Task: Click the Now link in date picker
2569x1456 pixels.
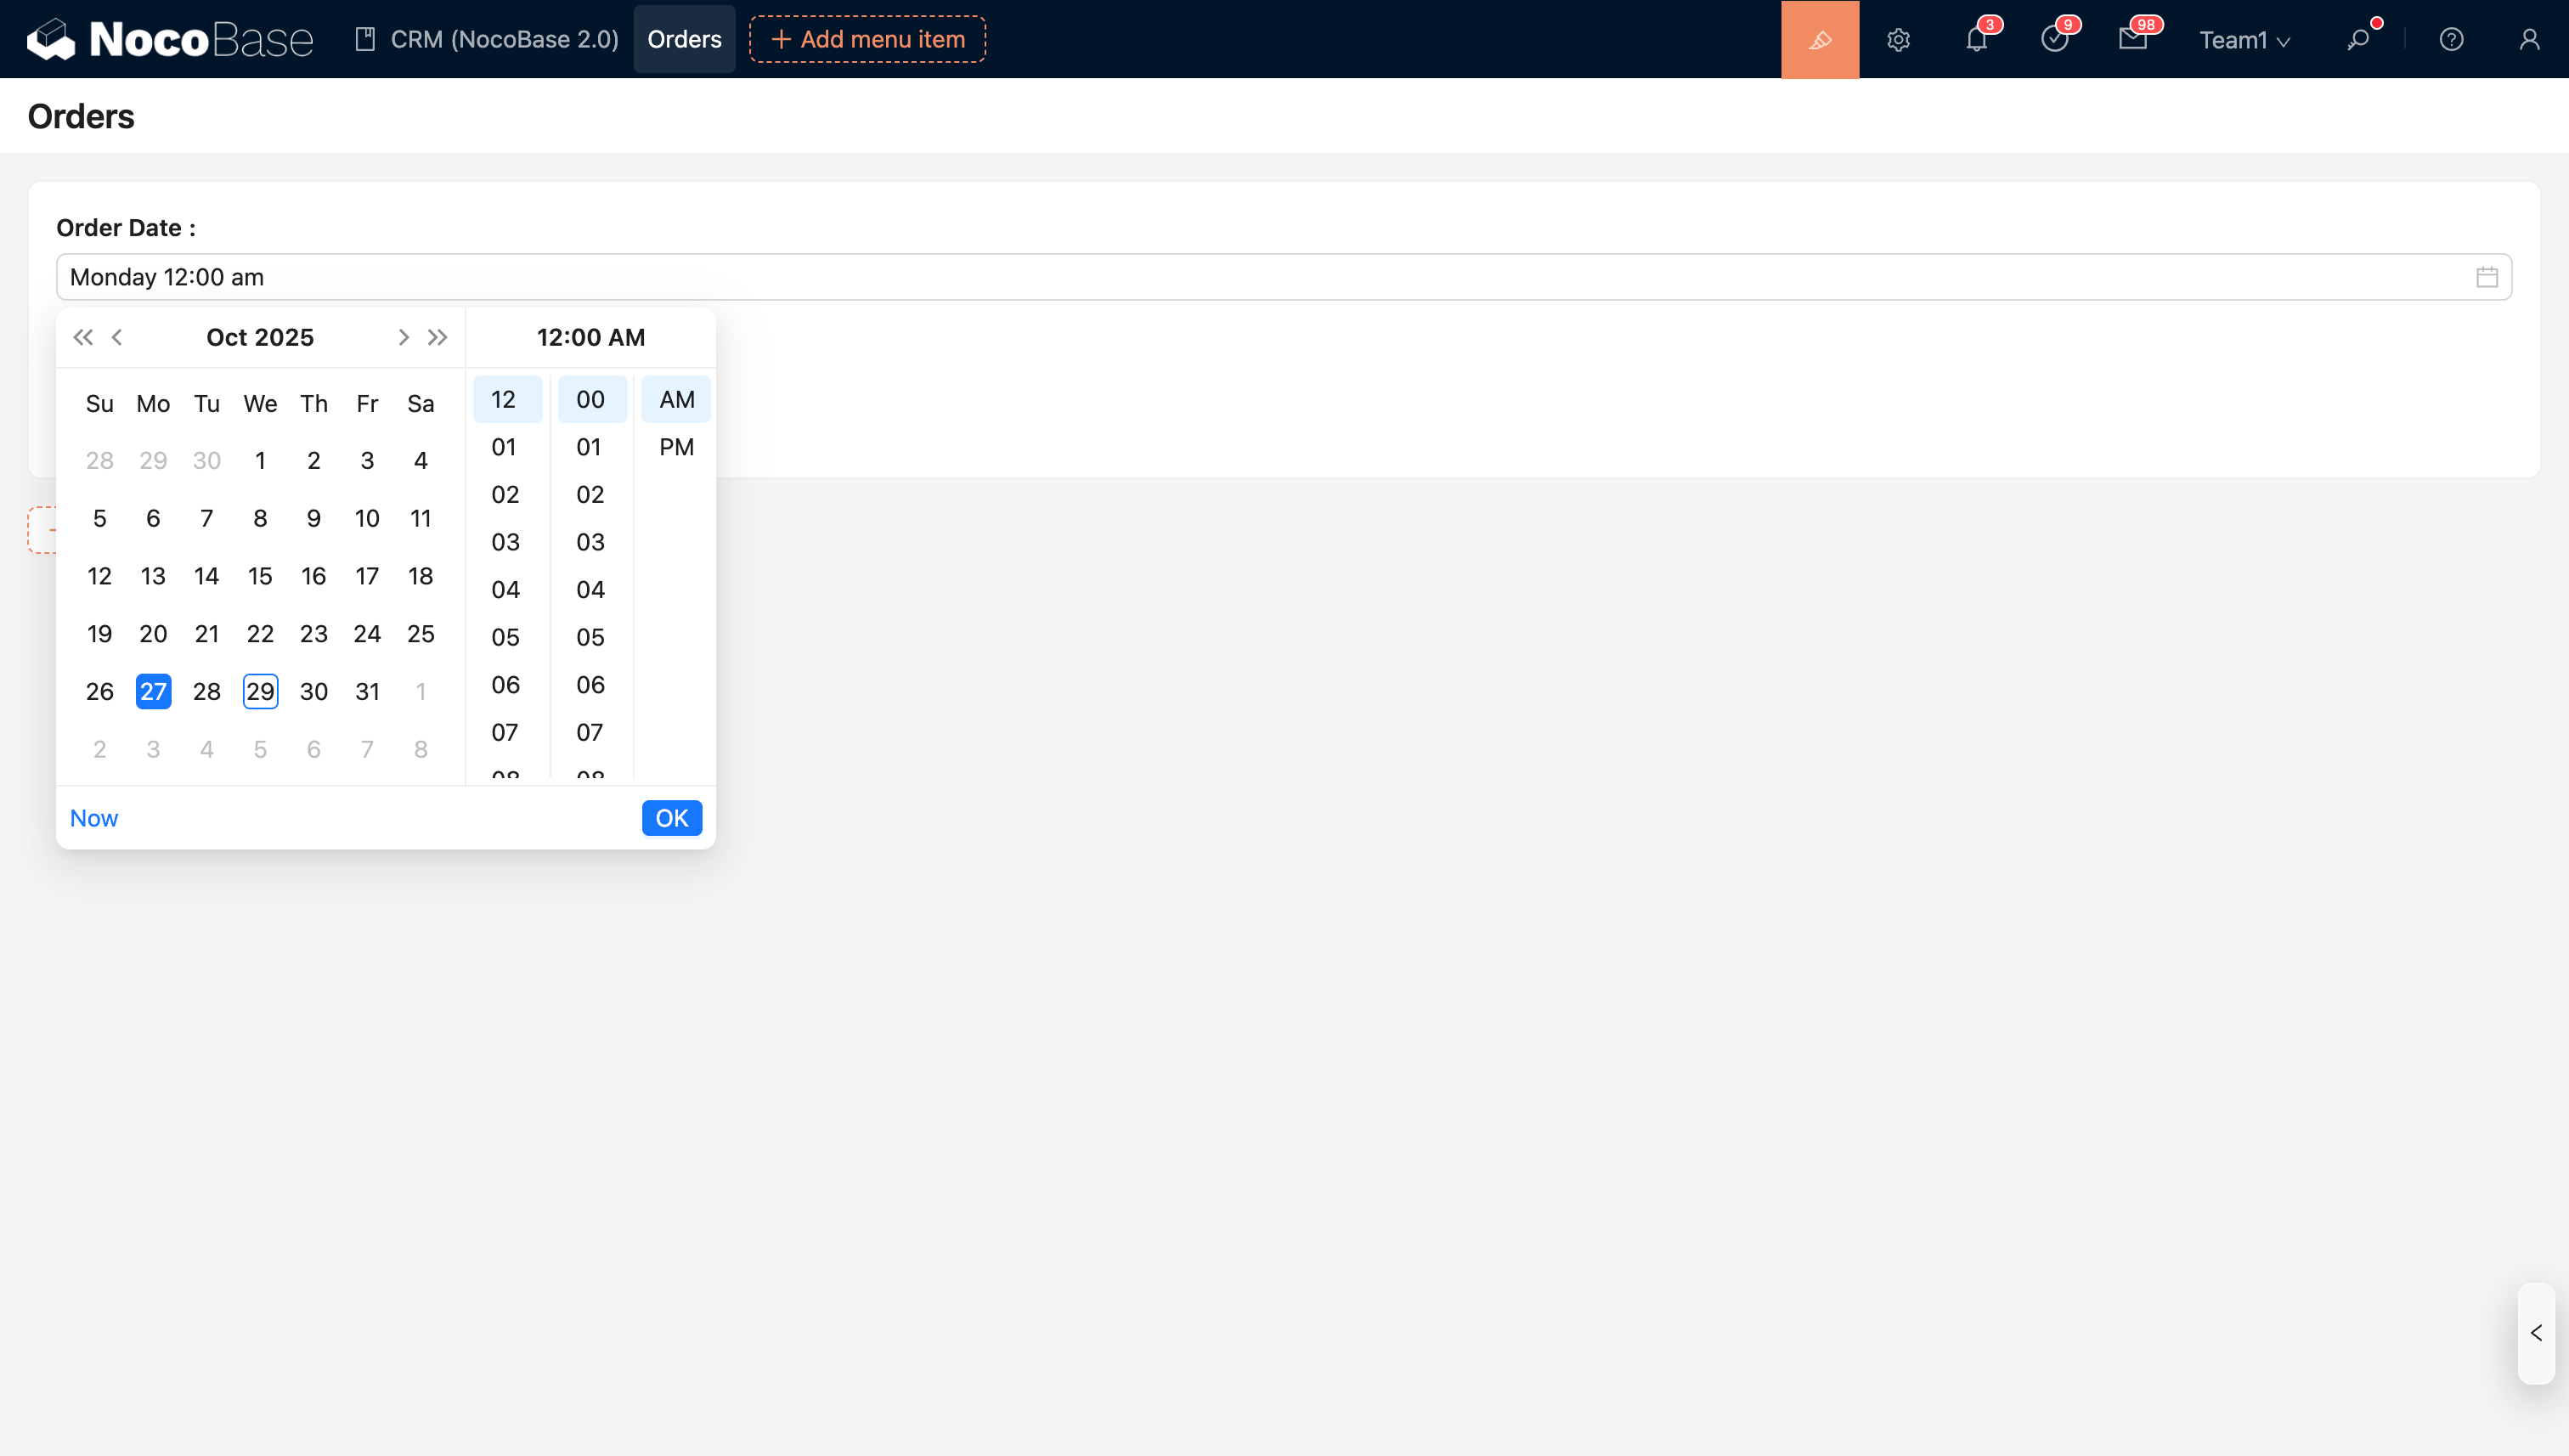Action: click(x=94, y=818)
